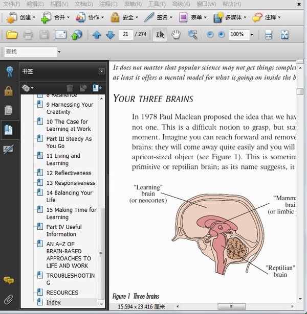The width and height of the screenshot is (307, 314).
Task: Toggle the bookmarks panel icon
Action: (8, 130)
